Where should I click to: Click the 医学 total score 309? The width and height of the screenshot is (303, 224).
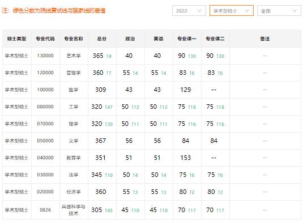click(x=101, y=90)
